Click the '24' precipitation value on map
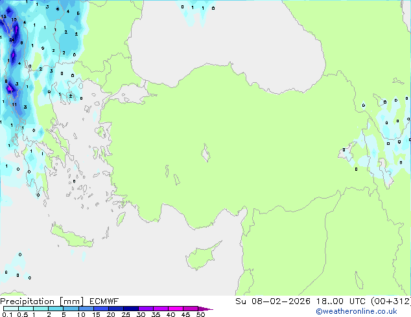Screen dimensions: 411x317 [x=11, y=40]
